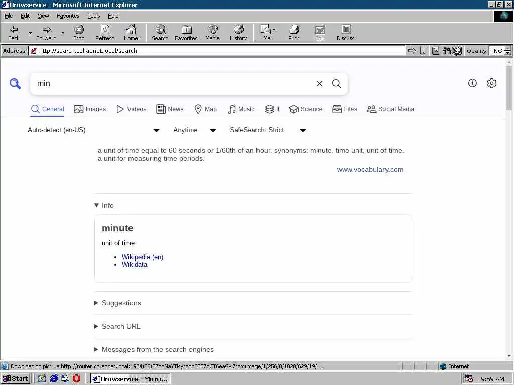Switch to the Music tab
Screen dimensions: 514x385
(x=241, y=109)
